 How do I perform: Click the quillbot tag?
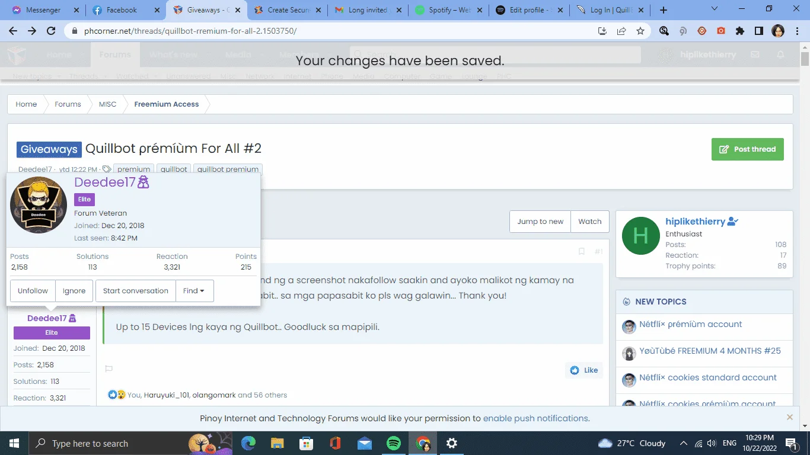point(174,169)
